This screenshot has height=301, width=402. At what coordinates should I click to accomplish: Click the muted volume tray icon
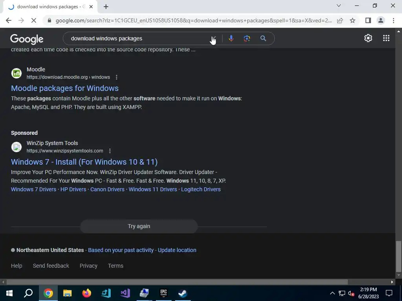point(351,293)
